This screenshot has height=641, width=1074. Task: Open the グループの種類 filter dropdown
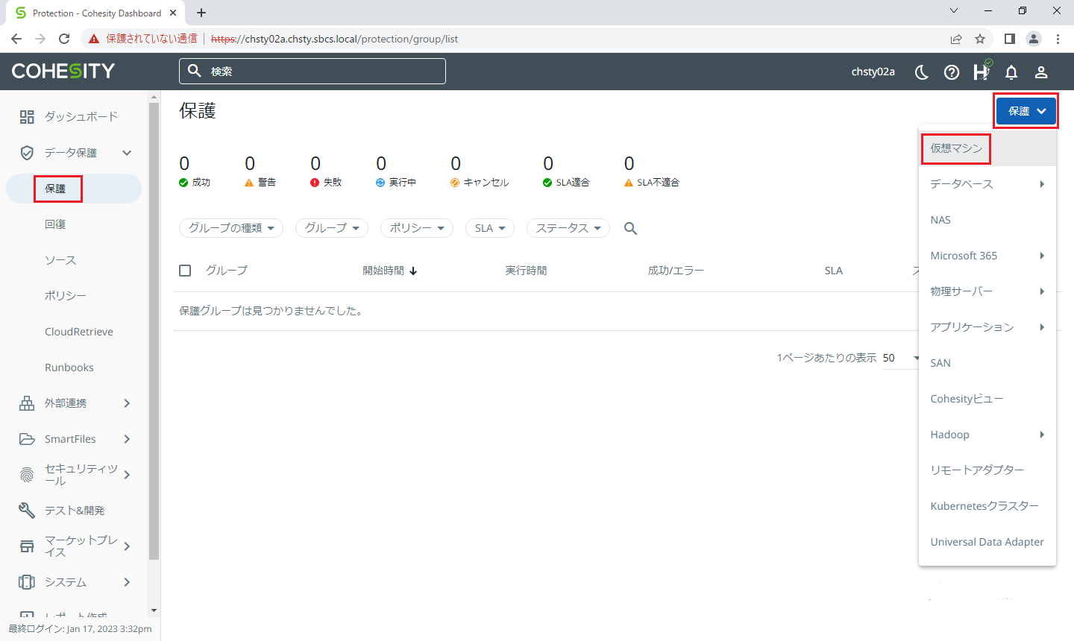[x=231, y=228]
